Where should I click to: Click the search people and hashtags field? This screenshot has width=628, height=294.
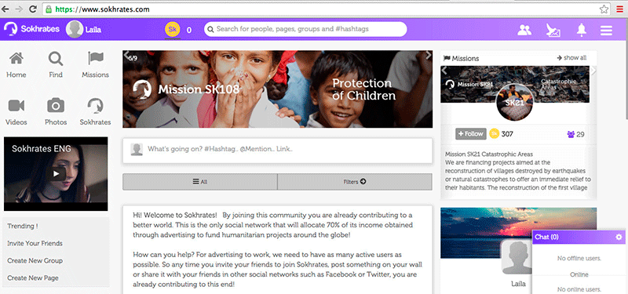[305, 29]
